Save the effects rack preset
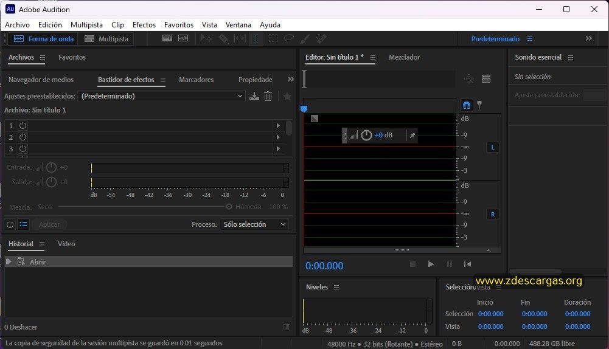Viewport: 609px width, 349px height. (x=254, y=96)
